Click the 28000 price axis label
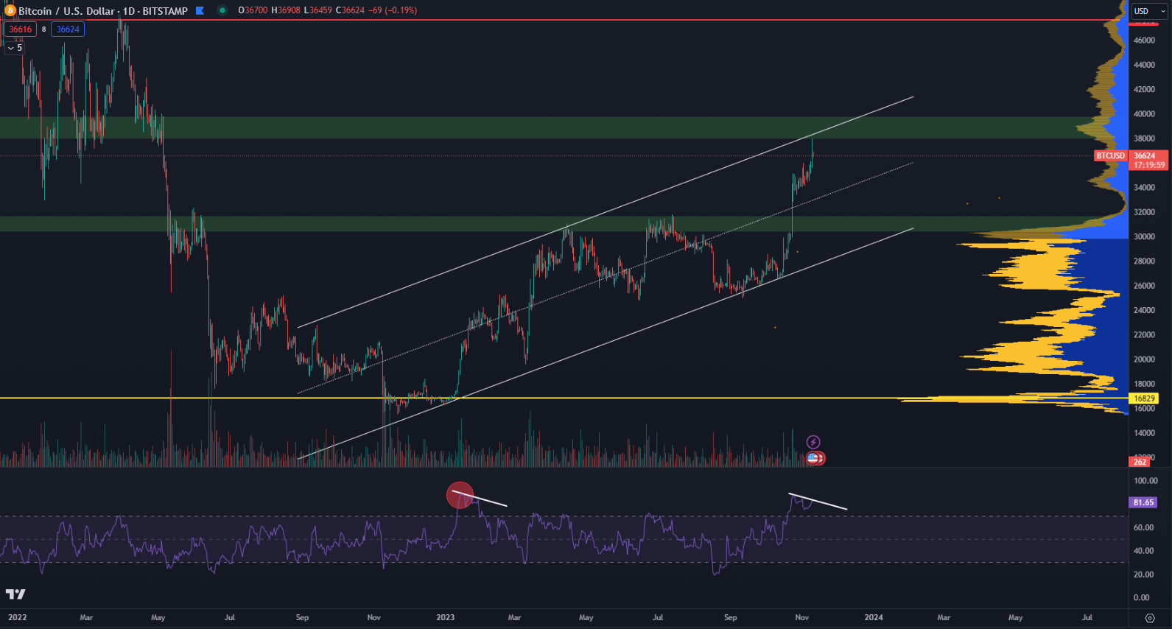The image size is (1172, 629). coord(1144,261)
